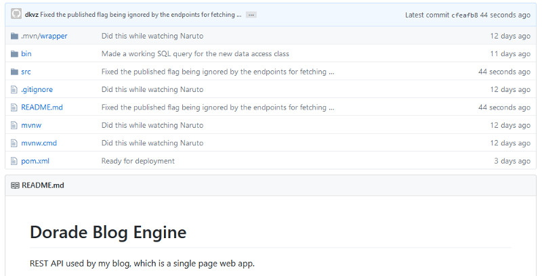
Task: Click the Dorade Blog Engine heading
Action: pyautogui.click(x=108, y=232)
